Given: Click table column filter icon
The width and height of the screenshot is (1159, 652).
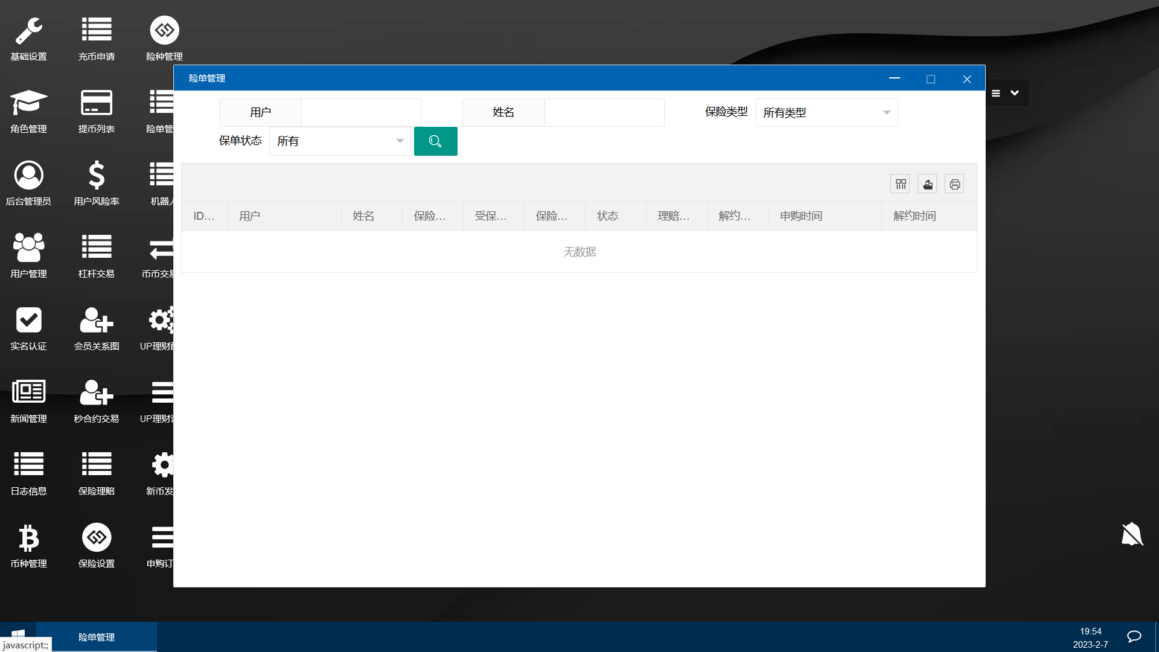Looking at the screenshot, I should (901, 184).
